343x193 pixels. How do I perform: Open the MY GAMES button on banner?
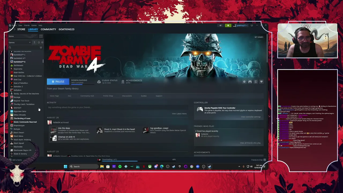click(x=259, y=37)
